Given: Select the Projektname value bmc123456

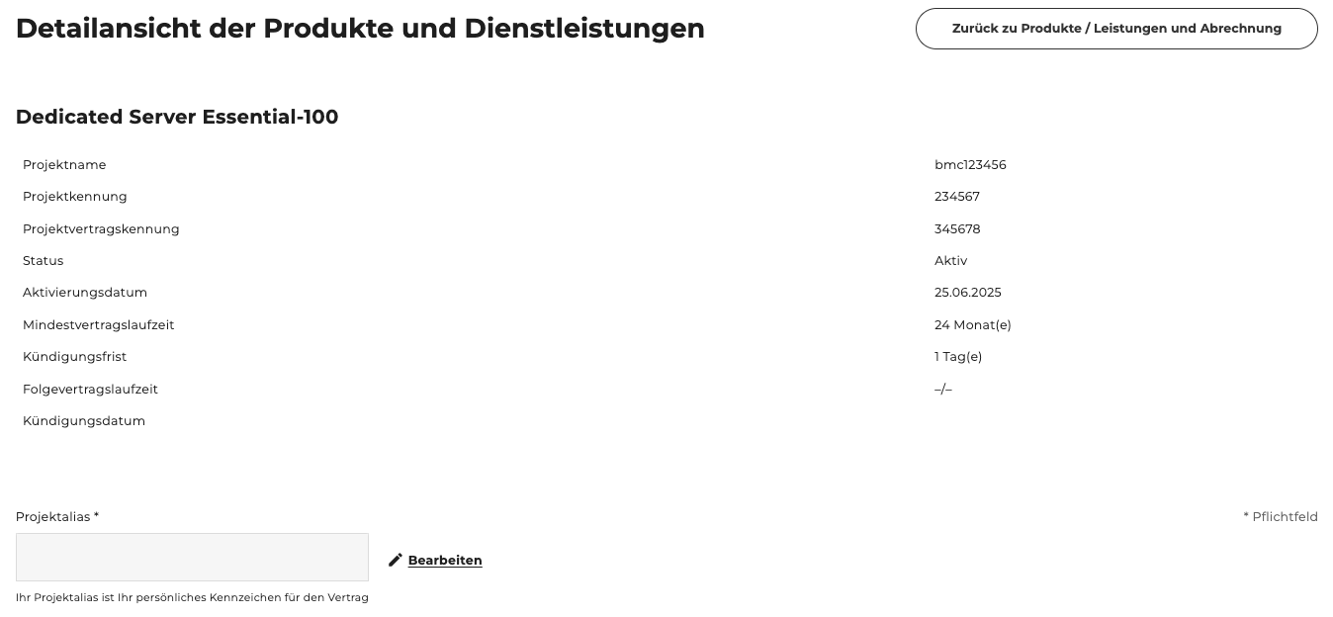Looking at the screenshot, I should tap(970, 165).
